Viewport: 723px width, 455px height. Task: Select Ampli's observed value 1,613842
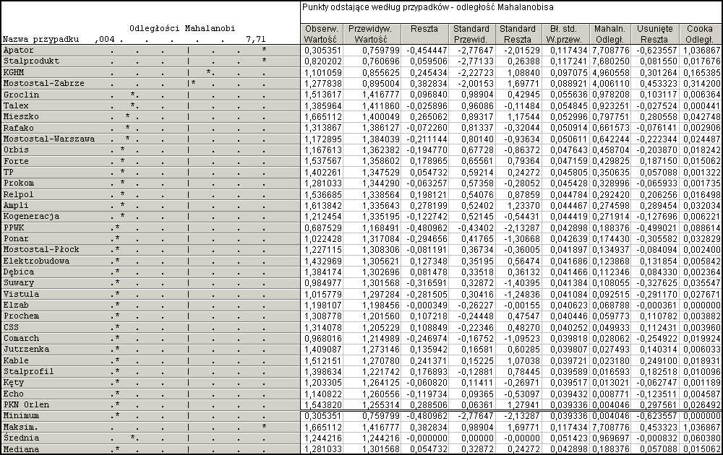click(x=322, y=205)
